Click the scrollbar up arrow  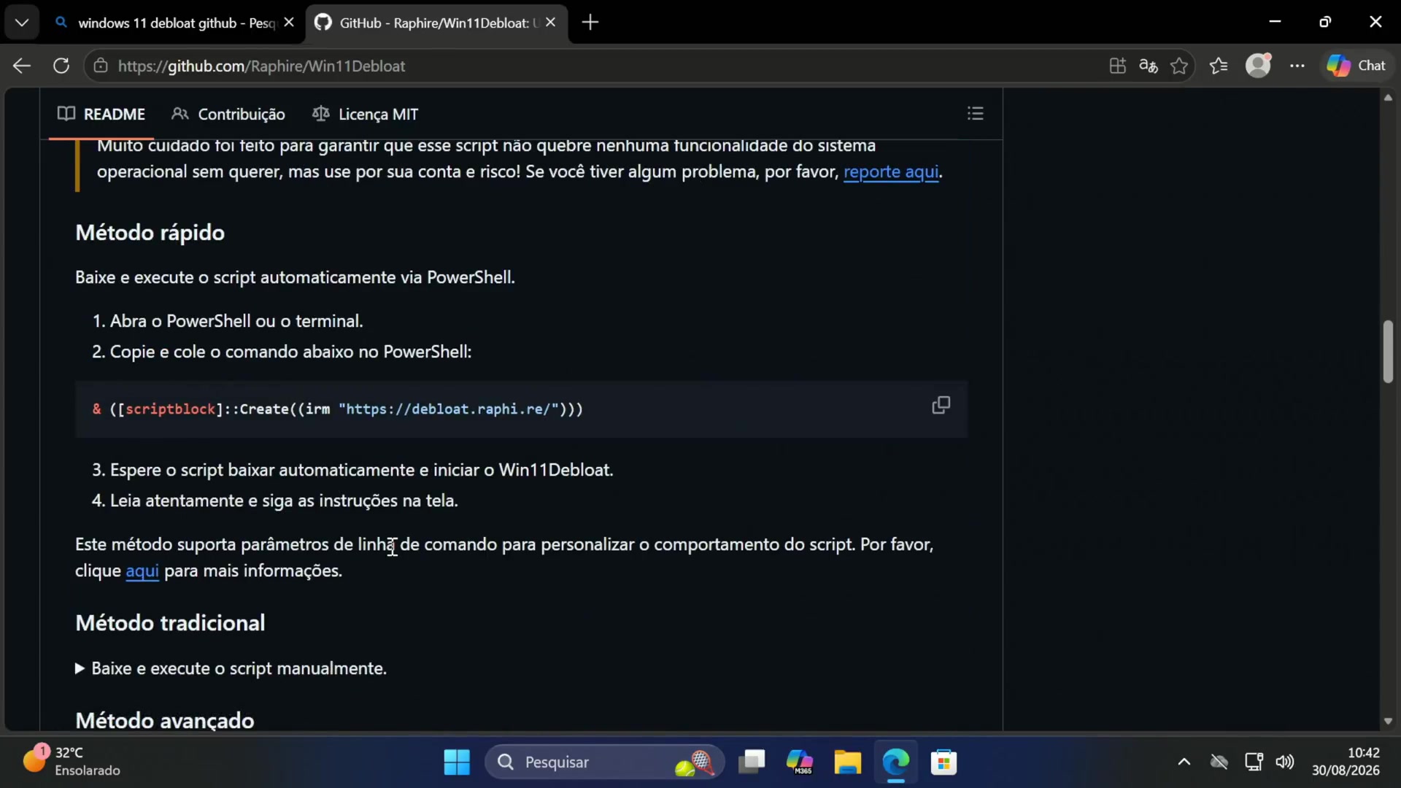click(1388, 97)
